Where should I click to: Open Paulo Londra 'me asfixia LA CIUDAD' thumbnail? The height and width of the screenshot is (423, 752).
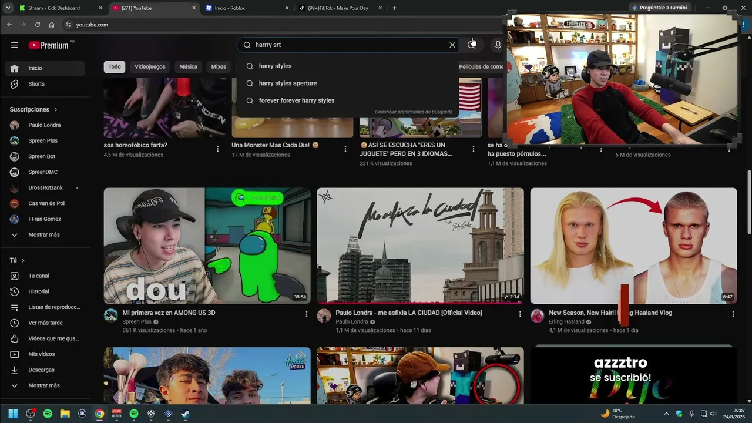click(420, 246)
